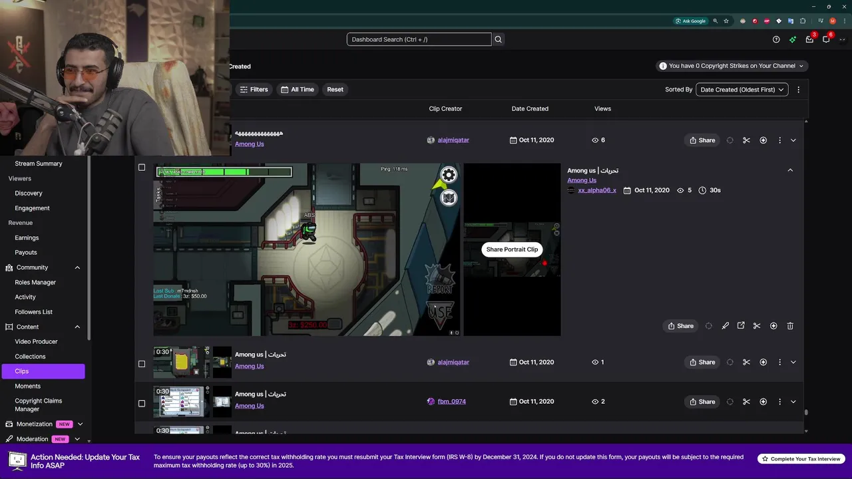Click scissors edit icon in top clip row with 6 views
The image size is (852, 479).
click(746, 140)
